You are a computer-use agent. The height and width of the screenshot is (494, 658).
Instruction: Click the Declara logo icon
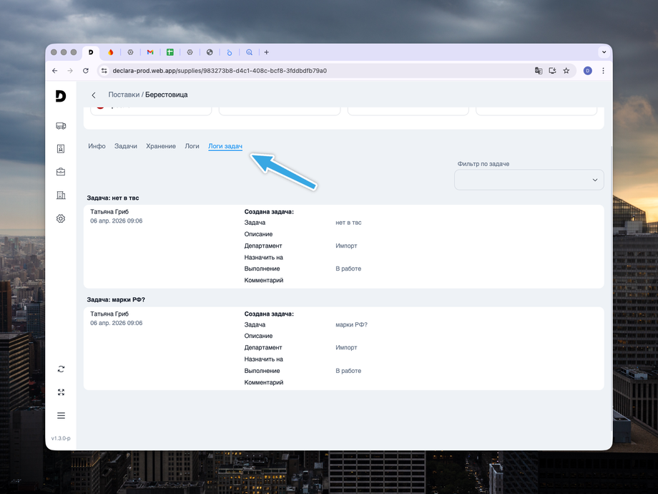click(x=61, y=96)
